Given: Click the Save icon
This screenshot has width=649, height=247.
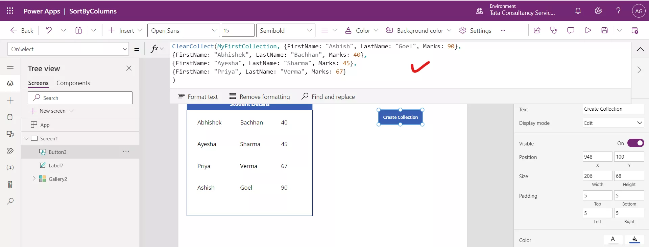Looking at the screenshot, I should click(605, 30).
